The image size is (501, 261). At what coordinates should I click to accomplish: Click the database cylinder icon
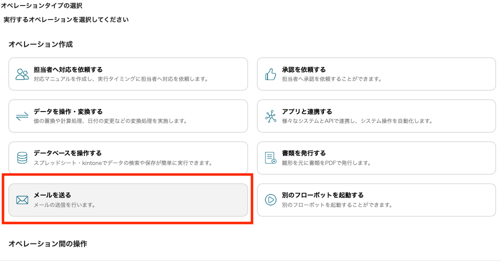[22, 158]
